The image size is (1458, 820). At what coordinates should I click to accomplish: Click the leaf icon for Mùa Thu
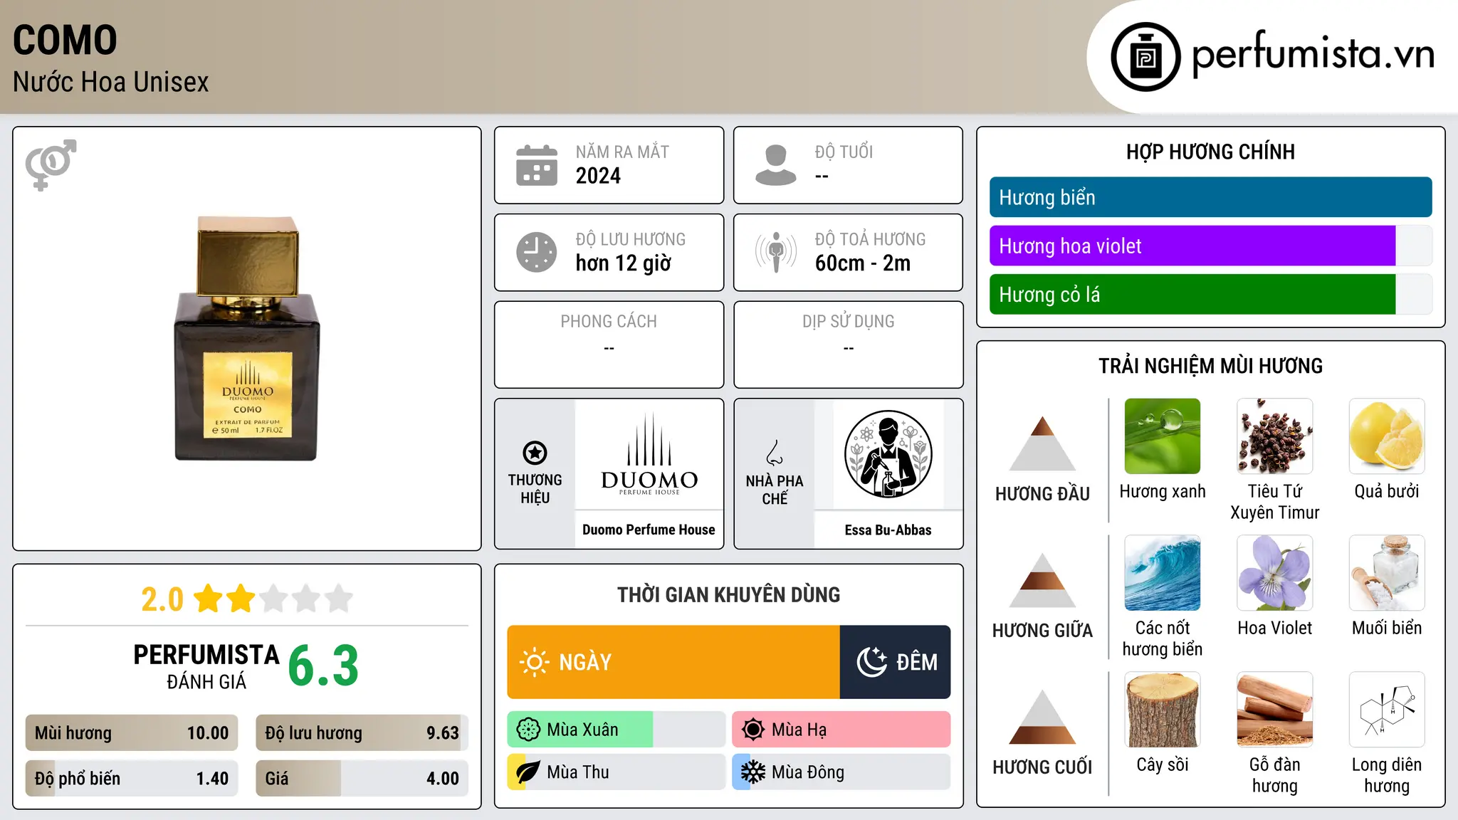pos(528,772)
